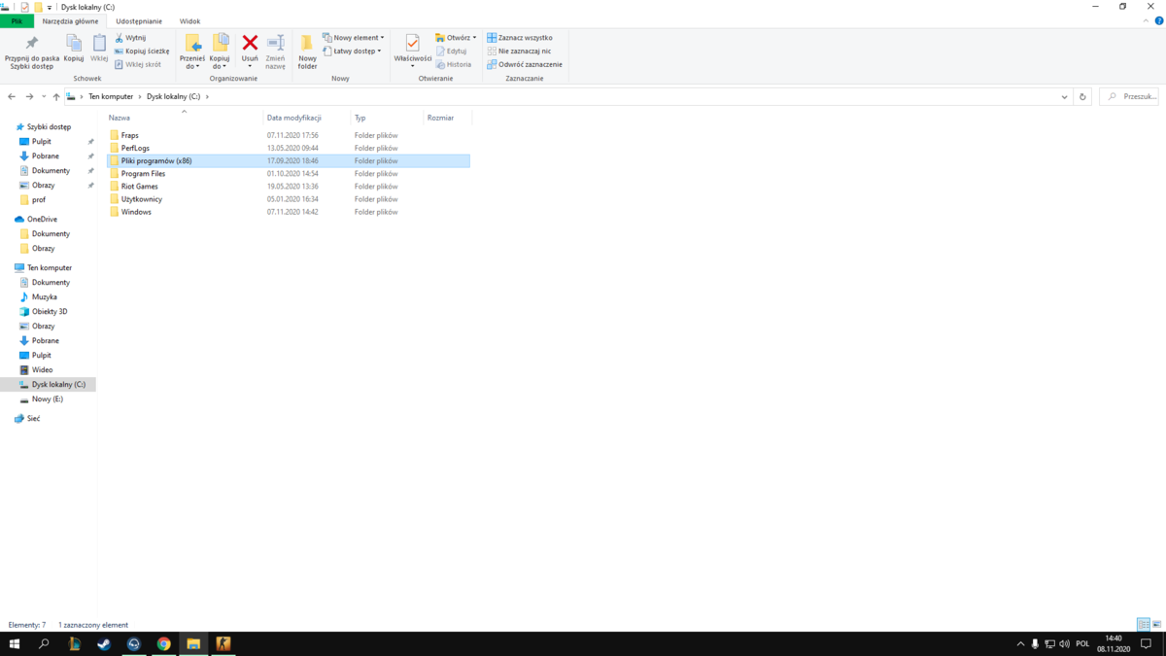Click the red Usuń delete icon
Screen dimensions: 1166x656
pos(250,43)
